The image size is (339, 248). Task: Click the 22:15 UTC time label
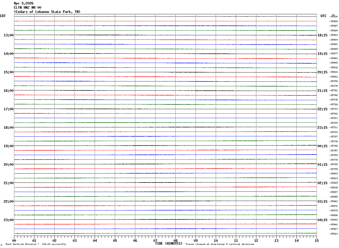click(322, 109)
